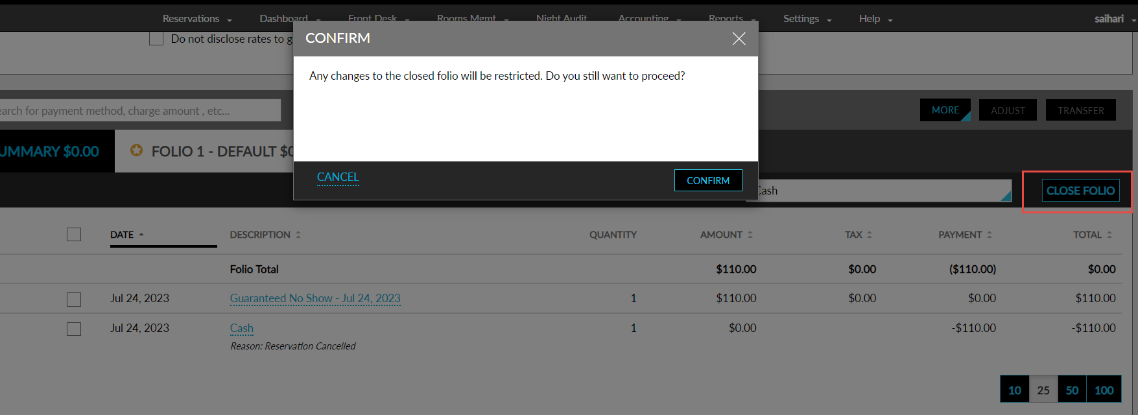The width and height of the screenshot is (1138, 415).
Task: Sort by the Date column arrow
Action: [141, 235]
